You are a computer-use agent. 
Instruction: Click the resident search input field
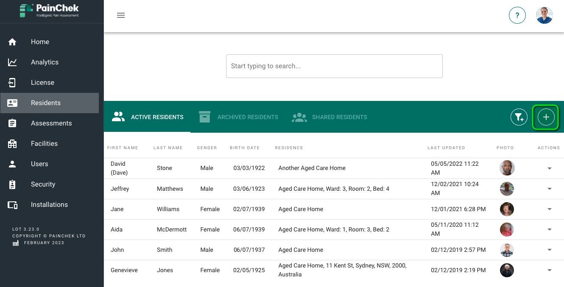point(334,66)
